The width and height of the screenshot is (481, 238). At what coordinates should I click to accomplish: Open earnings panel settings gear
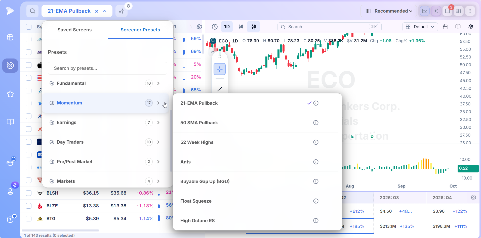click(473, 198)
